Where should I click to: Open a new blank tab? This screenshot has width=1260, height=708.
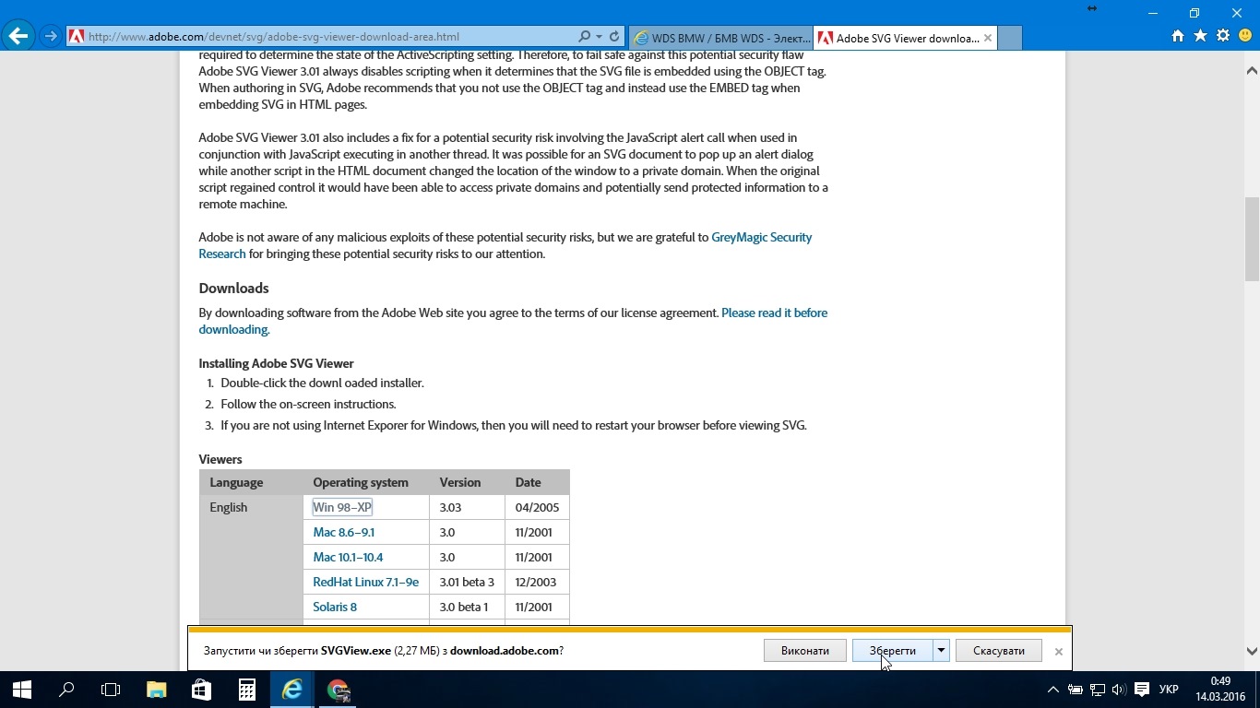pos(1010,38)
